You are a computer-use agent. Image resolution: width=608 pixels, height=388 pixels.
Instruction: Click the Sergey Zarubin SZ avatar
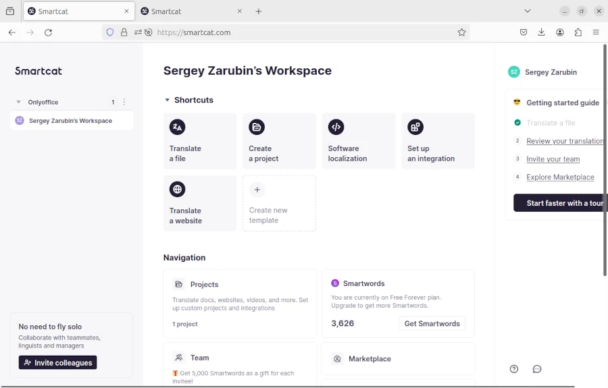[514, 72]
